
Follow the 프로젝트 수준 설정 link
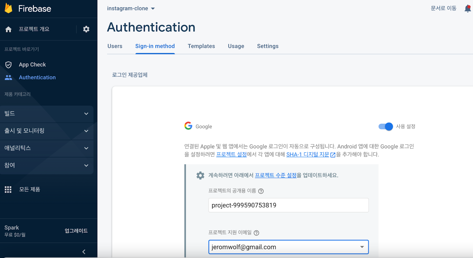click(x=276, y=175)
